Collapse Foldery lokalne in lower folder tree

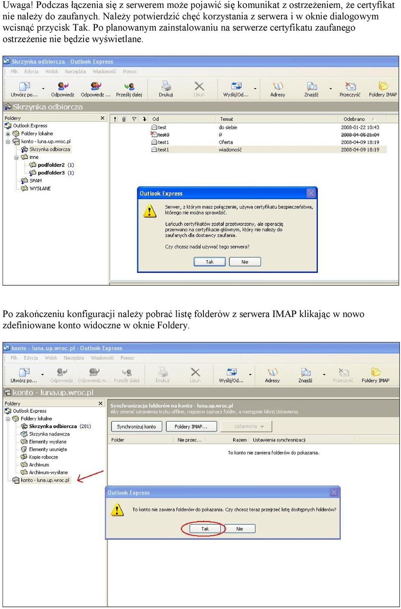(8, 419)
